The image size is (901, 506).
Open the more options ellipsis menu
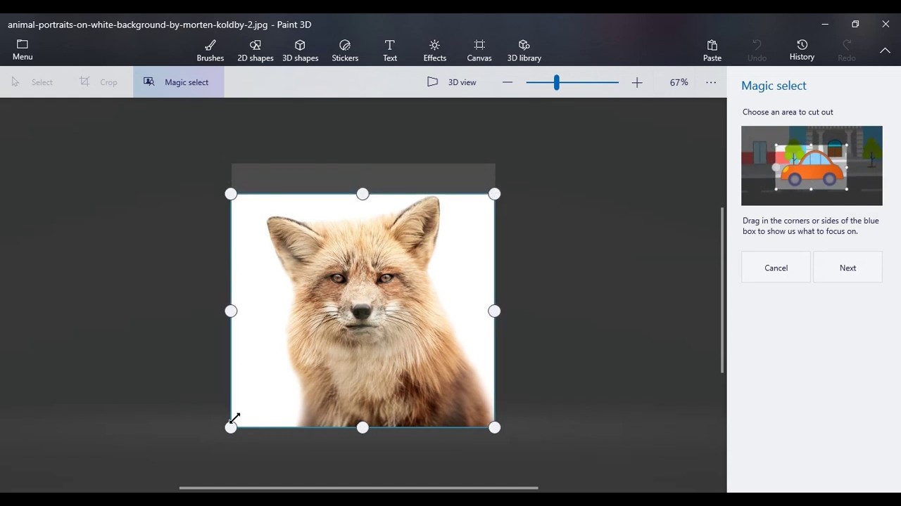[711, 82]
